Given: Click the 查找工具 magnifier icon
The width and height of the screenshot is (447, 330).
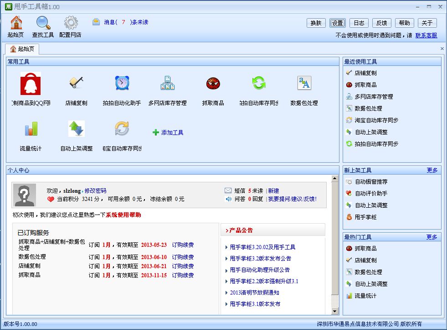Looking at the screenshot, I should [43, 23].
